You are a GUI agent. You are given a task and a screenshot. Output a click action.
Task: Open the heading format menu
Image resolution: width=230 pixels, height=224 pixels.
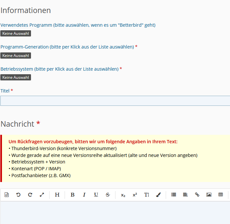[57, 195]
